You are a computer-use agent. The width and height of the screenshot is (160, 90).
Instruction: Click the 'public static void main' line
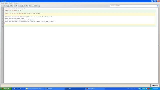[x=23, y=13]
